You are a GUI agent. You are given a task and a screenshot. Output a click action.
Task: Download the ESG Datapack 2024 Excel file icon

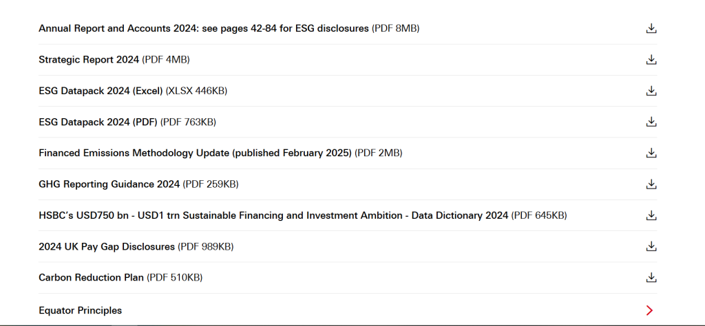click(x=651, y=91)
